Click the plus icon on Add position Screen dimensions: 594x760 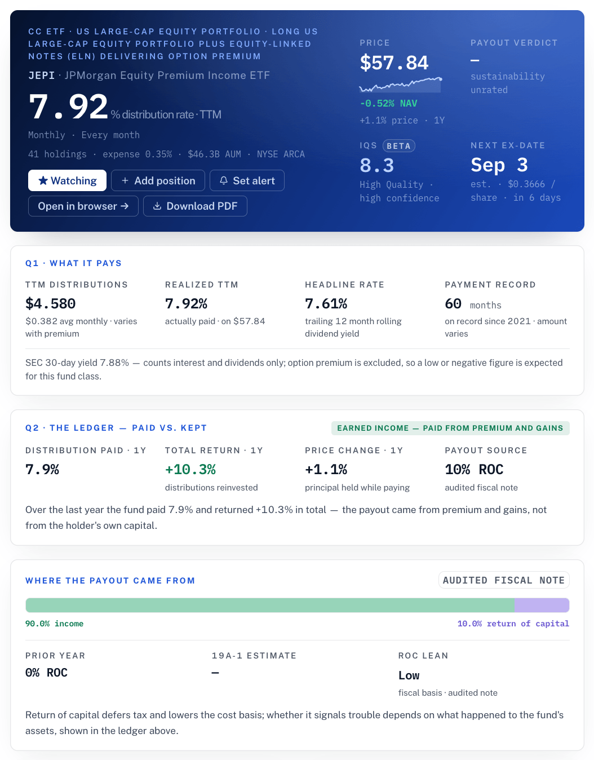click(125, 180)
